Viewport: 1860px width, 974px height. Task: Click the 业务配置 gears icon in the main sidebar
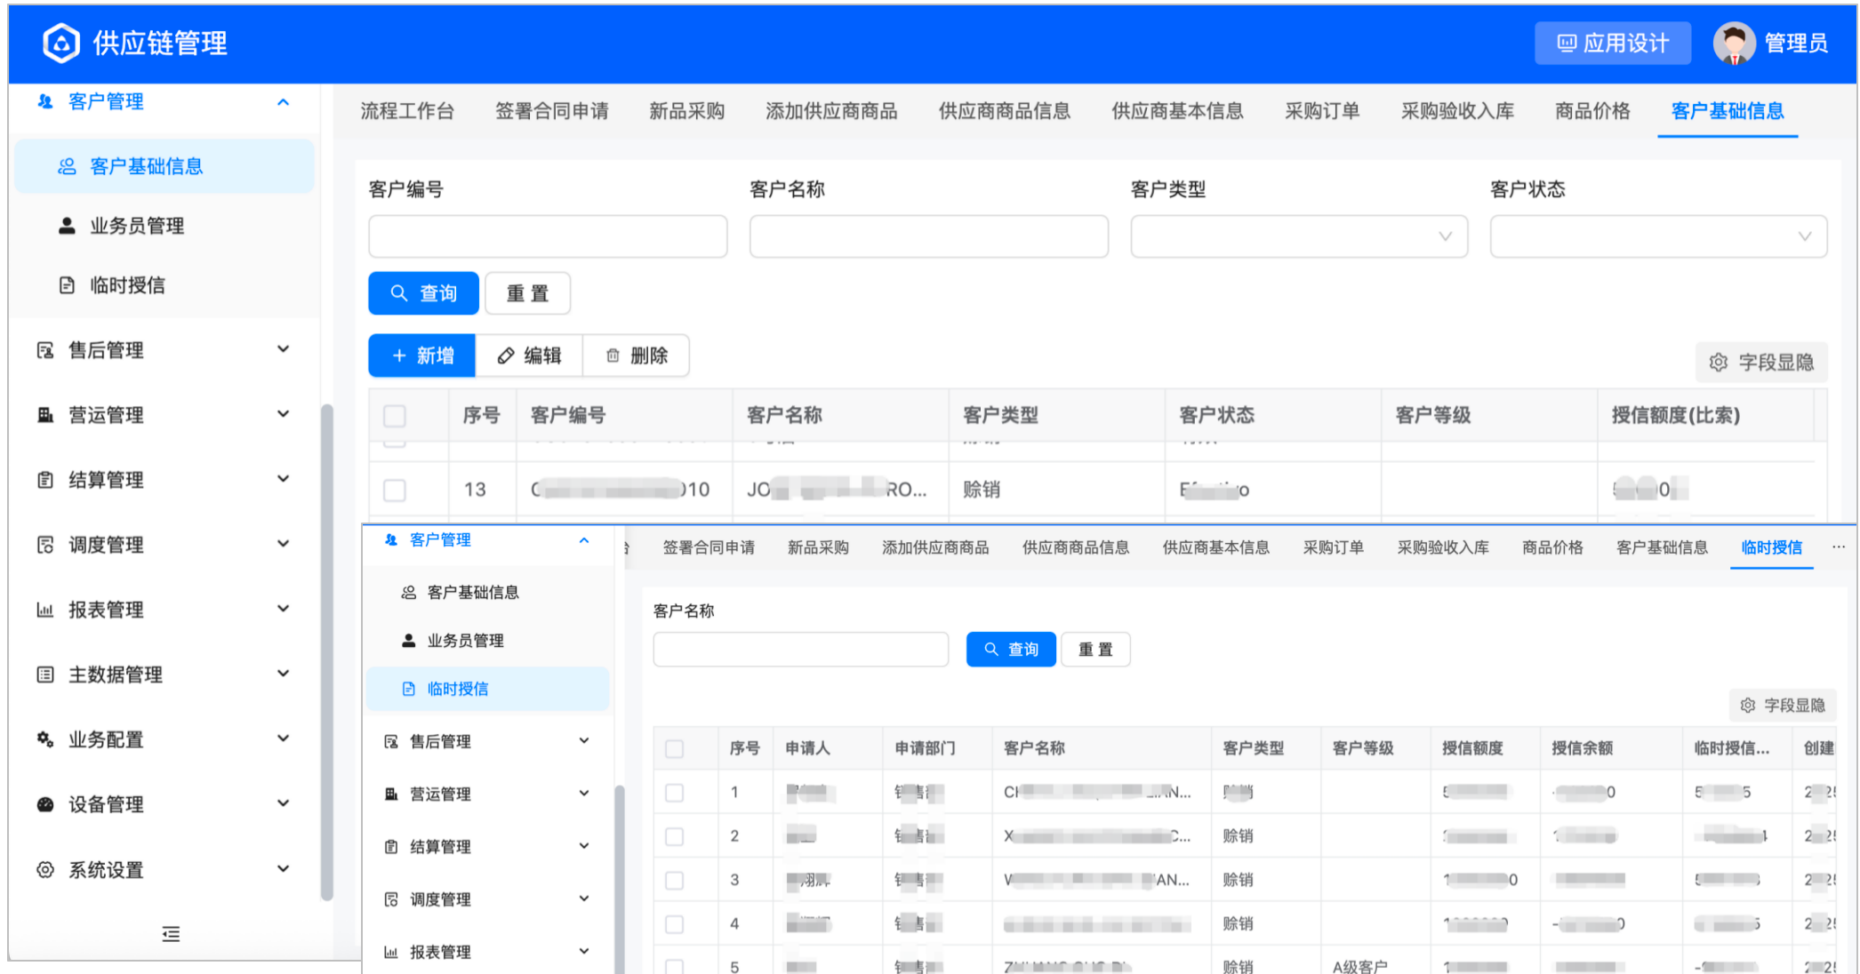tap(44, 739)
